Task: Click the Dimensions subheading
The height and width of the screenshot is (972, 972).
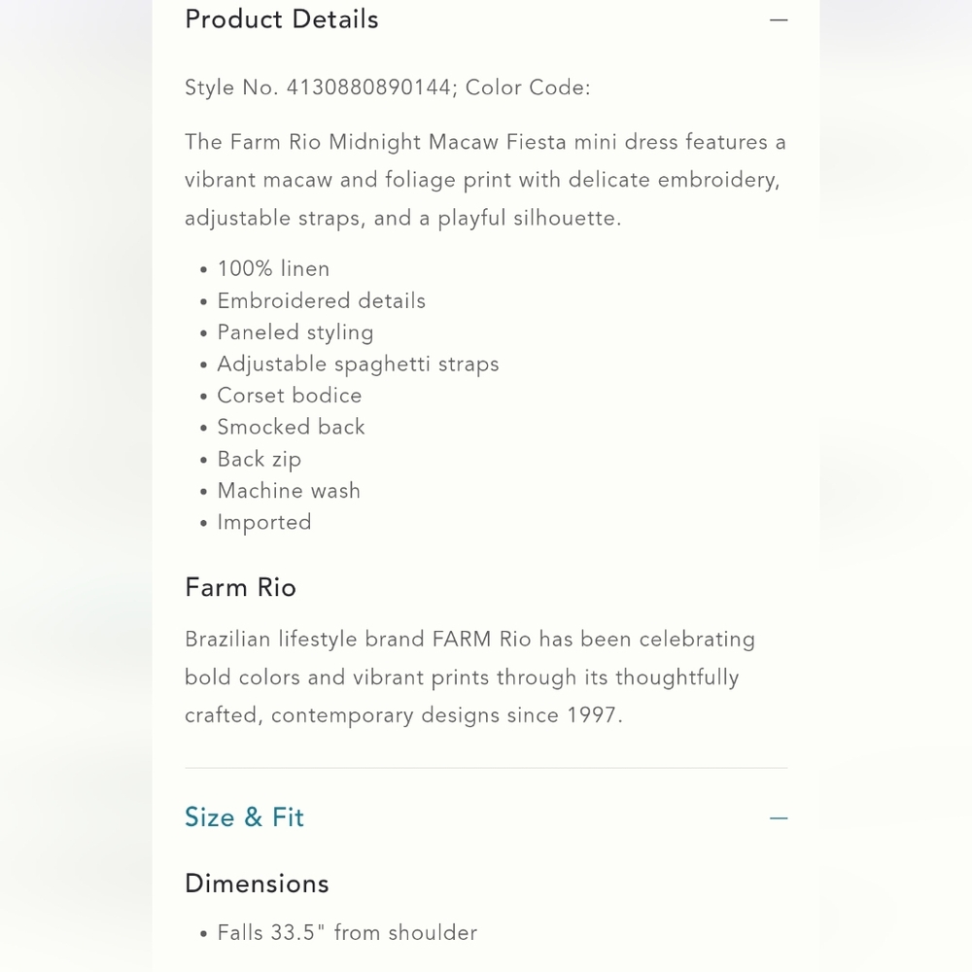Action: [x=257, y=884]
